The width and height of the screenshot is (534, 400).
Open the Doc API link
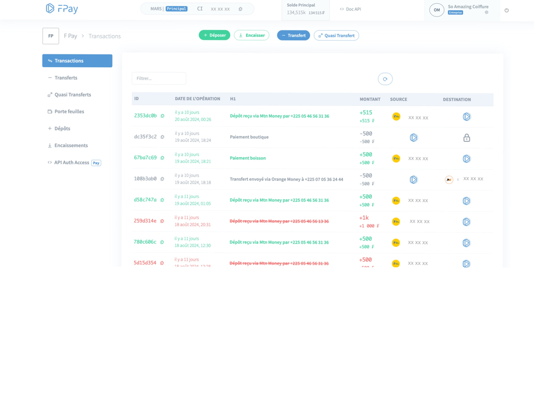350,9
